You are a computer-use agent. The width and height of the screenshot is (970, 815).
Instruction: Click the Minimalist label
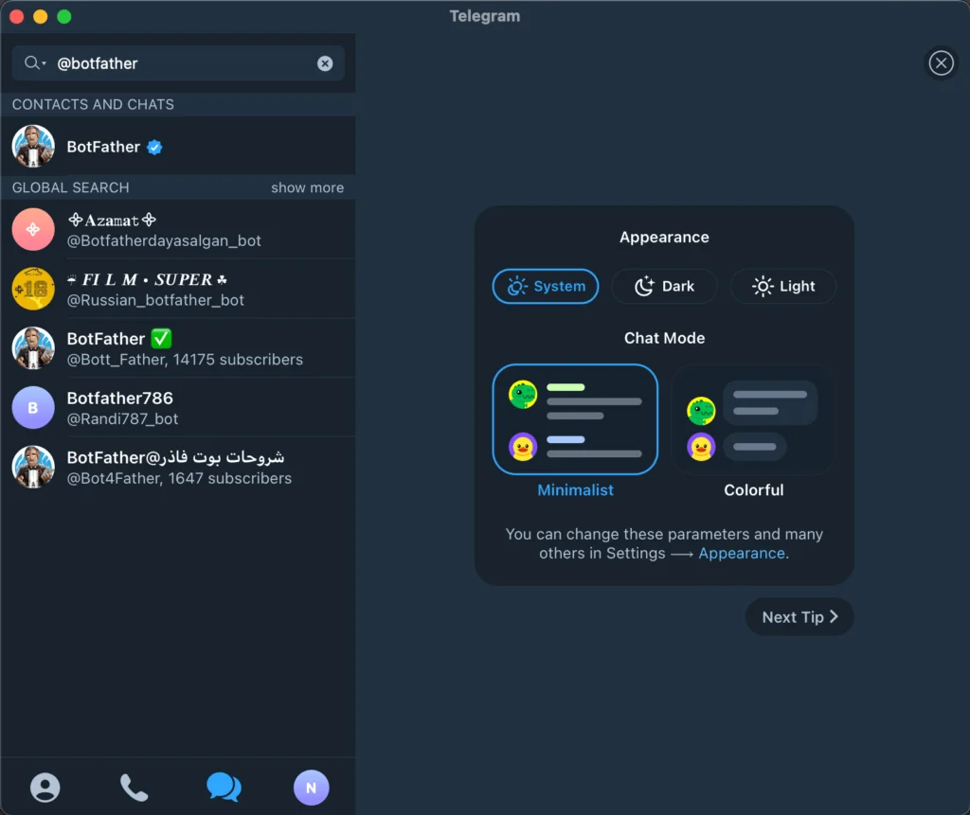575,489
